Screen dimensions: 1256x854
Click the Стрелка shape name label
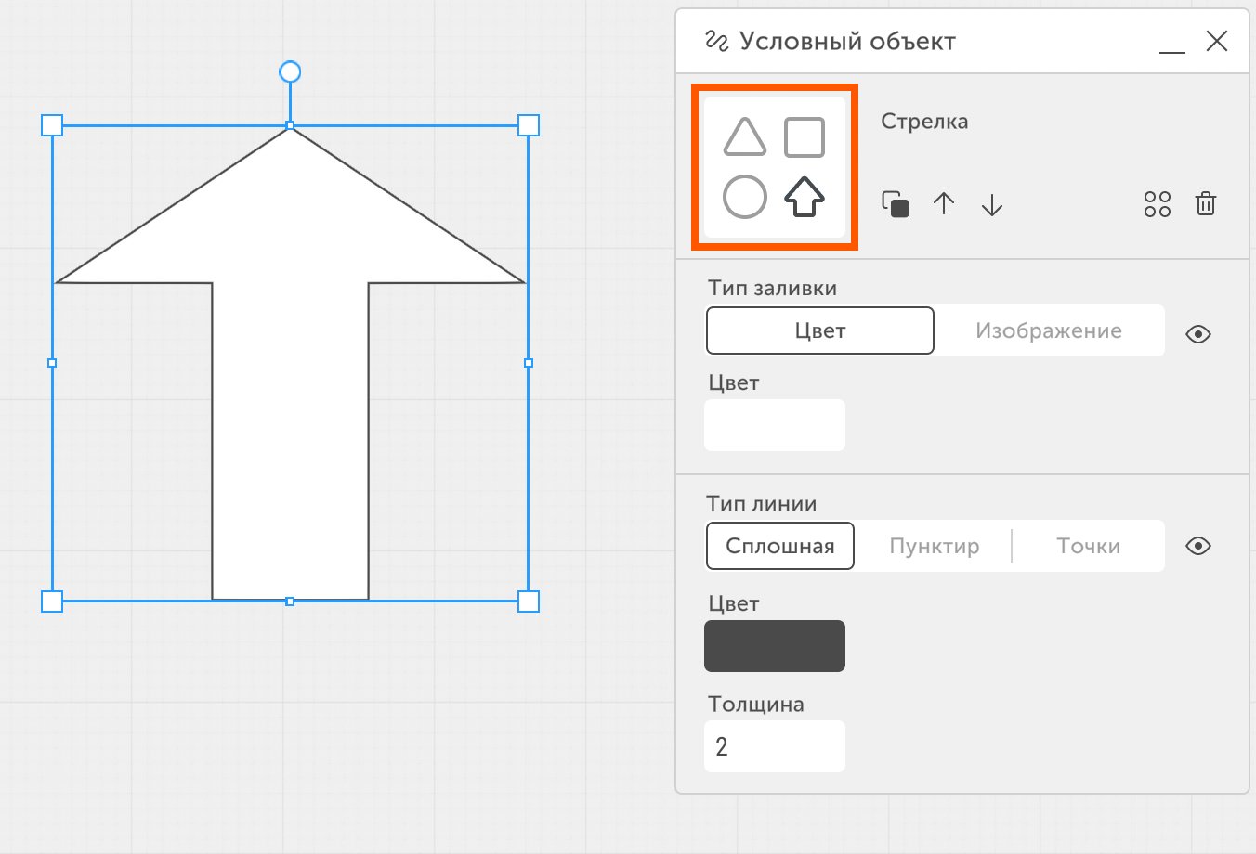(x=924, y=122)
